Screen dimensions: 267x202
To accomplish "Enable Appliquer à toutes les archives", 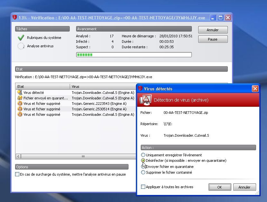I will point(143,187).
